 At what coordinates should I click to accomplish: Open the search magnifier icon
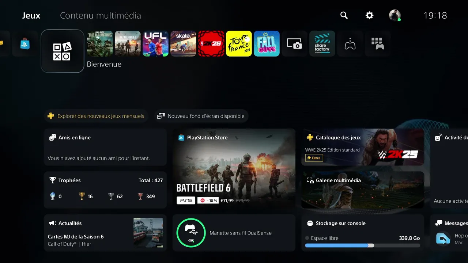coord(344,15)
